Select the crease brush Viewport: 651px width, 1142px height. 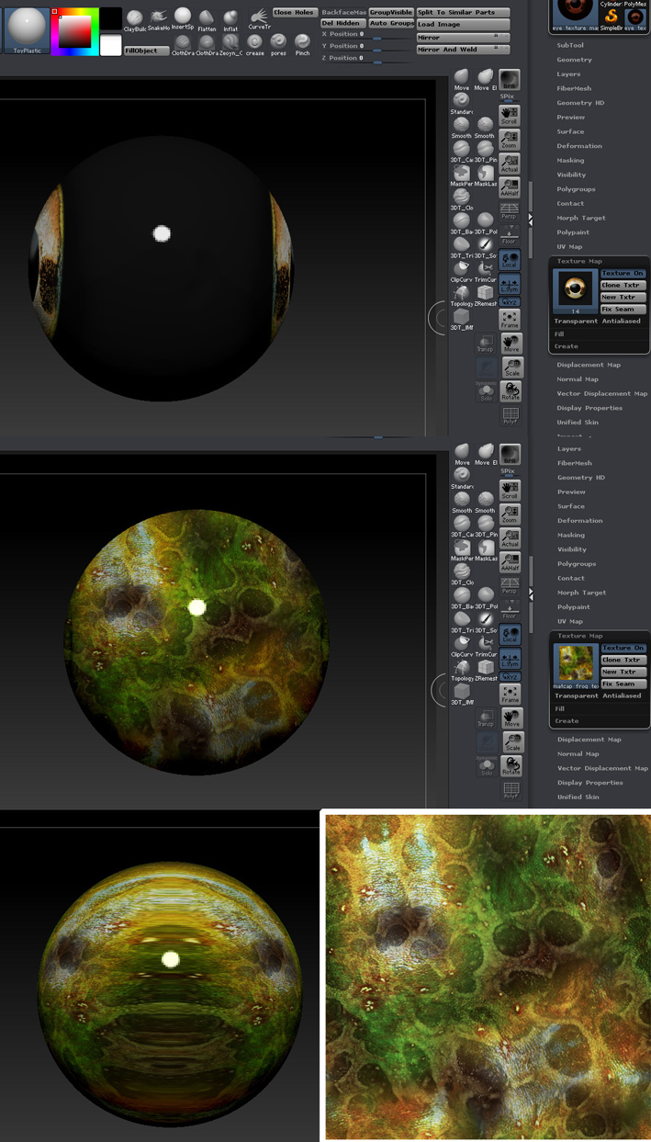[x=254, y=44]
